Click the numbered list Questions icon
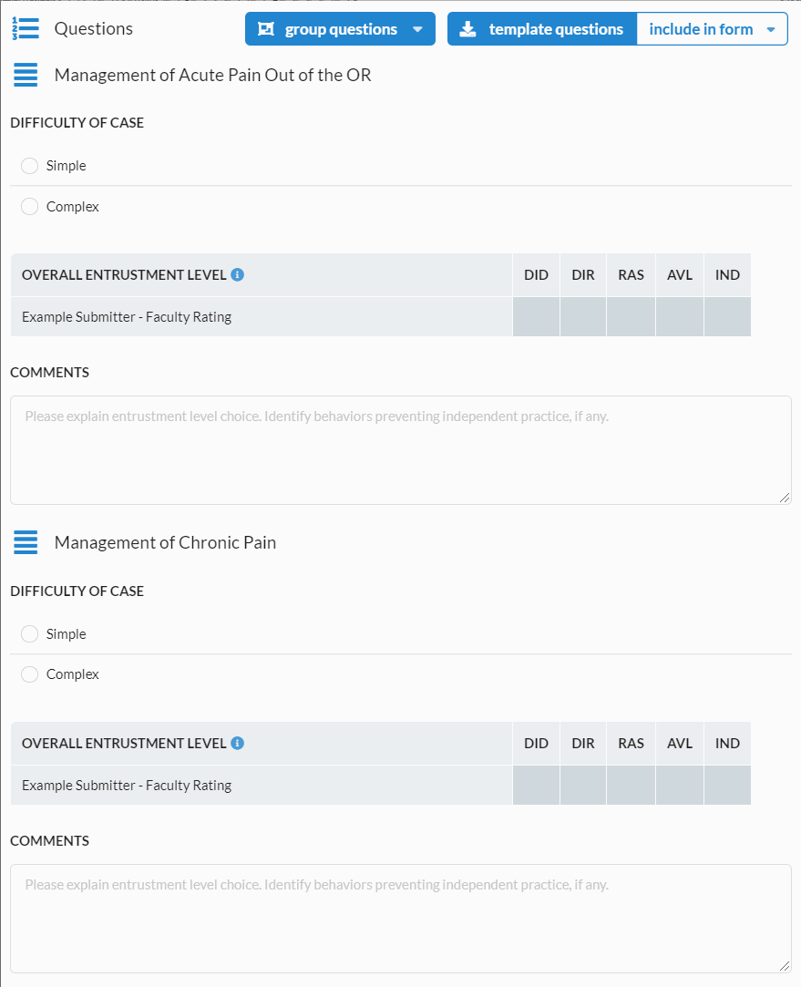 tap(26, 29)
